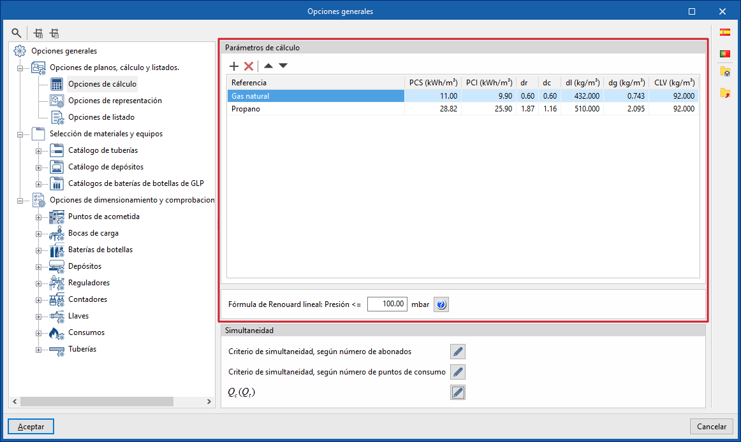741x442 pixels.
Task: Click Gas natural dg value 0.743
Action: 636,96
